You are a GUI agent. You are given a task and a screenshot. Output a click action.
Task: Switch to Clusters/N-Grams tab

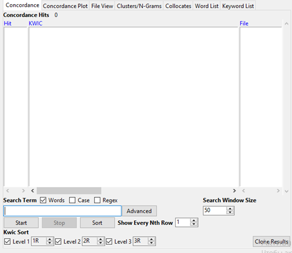click(x=139, y=6)
